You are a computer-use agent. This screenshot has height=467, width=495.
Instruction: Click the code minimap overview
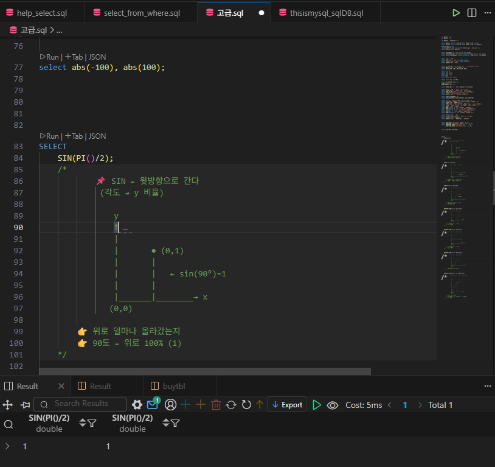[463, 167]
